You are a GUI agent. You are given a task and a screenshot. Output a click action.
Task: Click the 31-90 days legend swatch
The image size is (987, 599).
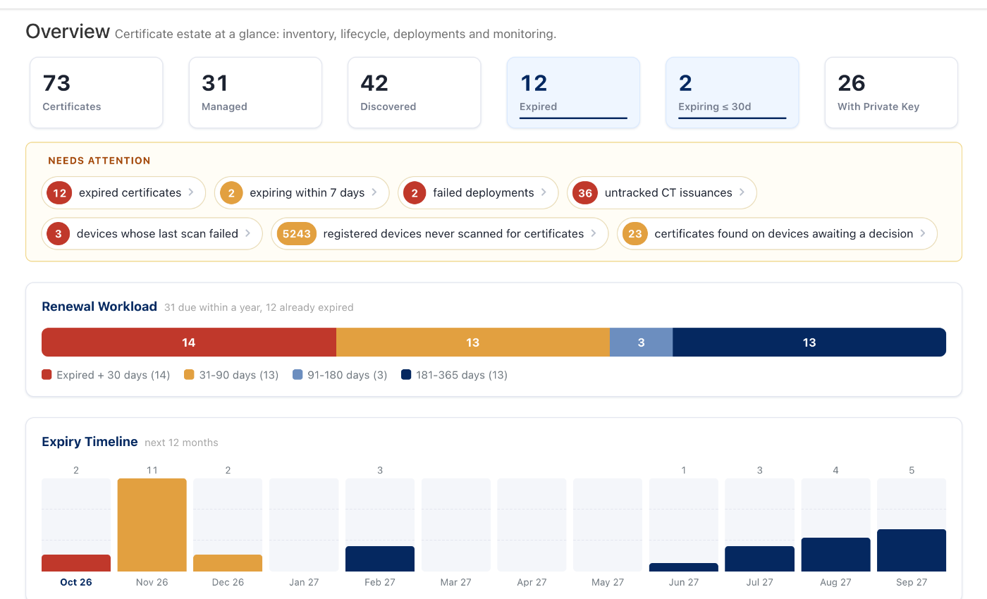click(x=189, y=375)
